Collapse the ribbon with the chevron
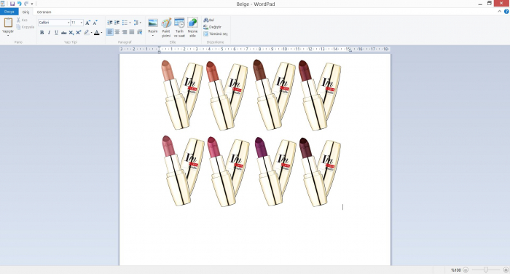Viewport: 510px width, 274px height. click(500, 12)
